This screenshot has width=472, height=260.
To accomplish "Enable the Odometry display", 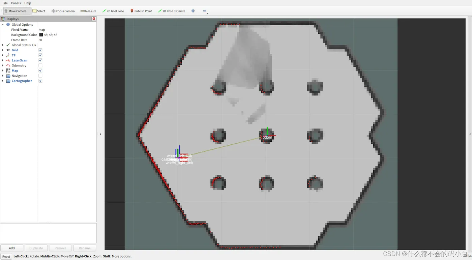I will 40,65.
